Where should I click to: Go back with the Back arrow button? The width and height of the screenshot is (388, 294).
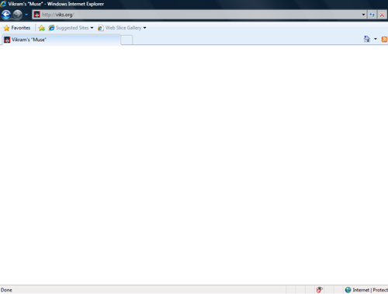(6, 15)
